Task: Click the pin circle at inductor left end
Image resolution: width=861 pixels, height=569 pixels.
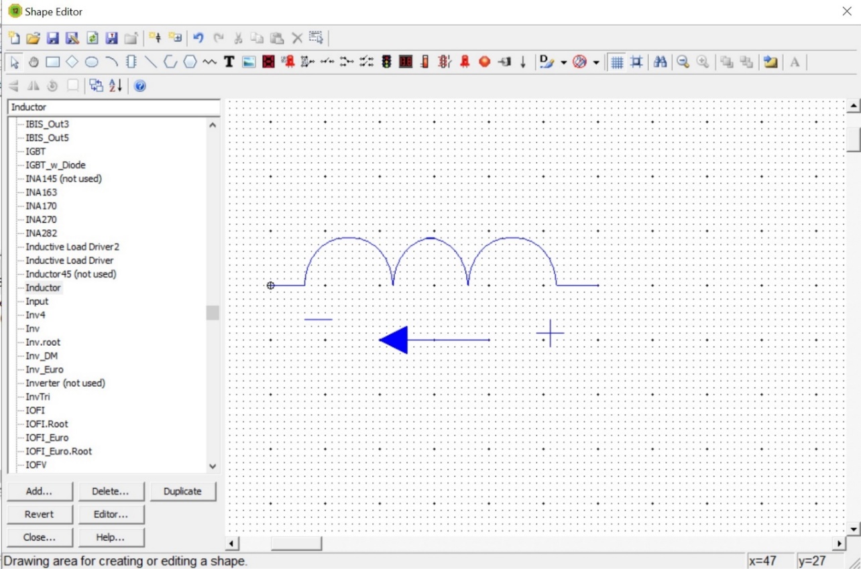Action: point(271,286)
